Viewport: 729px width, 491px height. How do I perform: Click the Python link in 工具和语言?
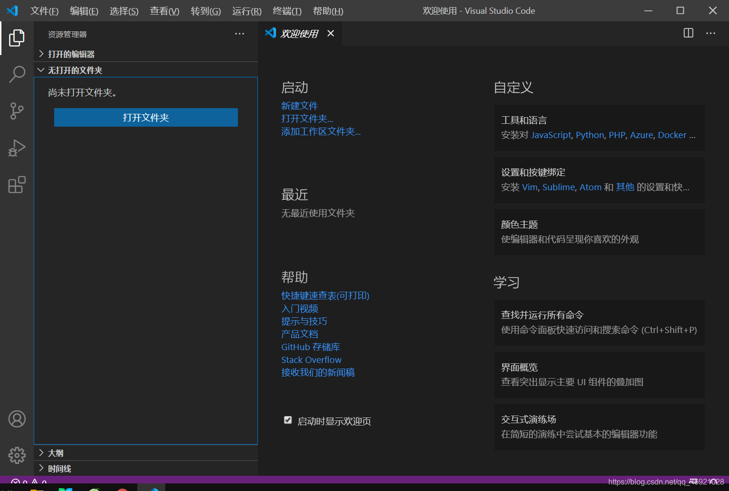tap(590, 135)
